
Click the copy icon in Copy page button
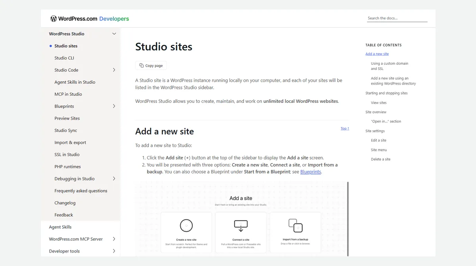click(142, 66)
